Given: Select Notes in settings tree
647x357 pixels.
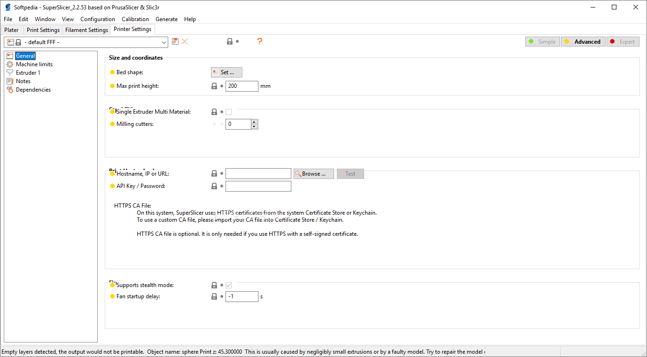Looking at the screenshot, I should (23, 81).
